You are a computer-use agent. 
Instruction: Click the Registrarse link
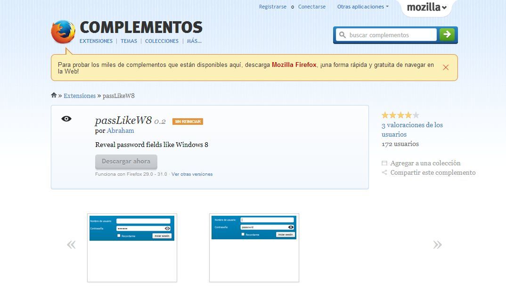[273, 7]
